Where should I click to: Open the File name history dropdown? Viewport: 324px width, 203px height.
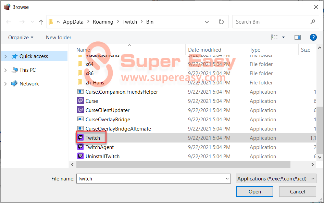[227, 179]
